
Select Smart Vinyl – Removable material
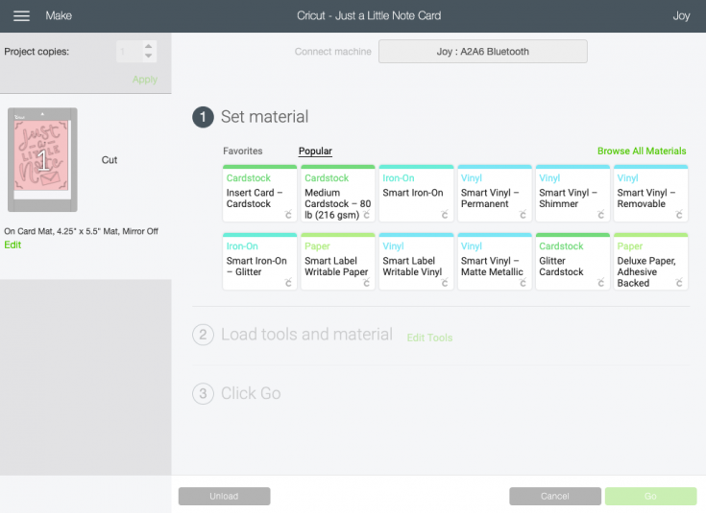[x=650, y=194]
